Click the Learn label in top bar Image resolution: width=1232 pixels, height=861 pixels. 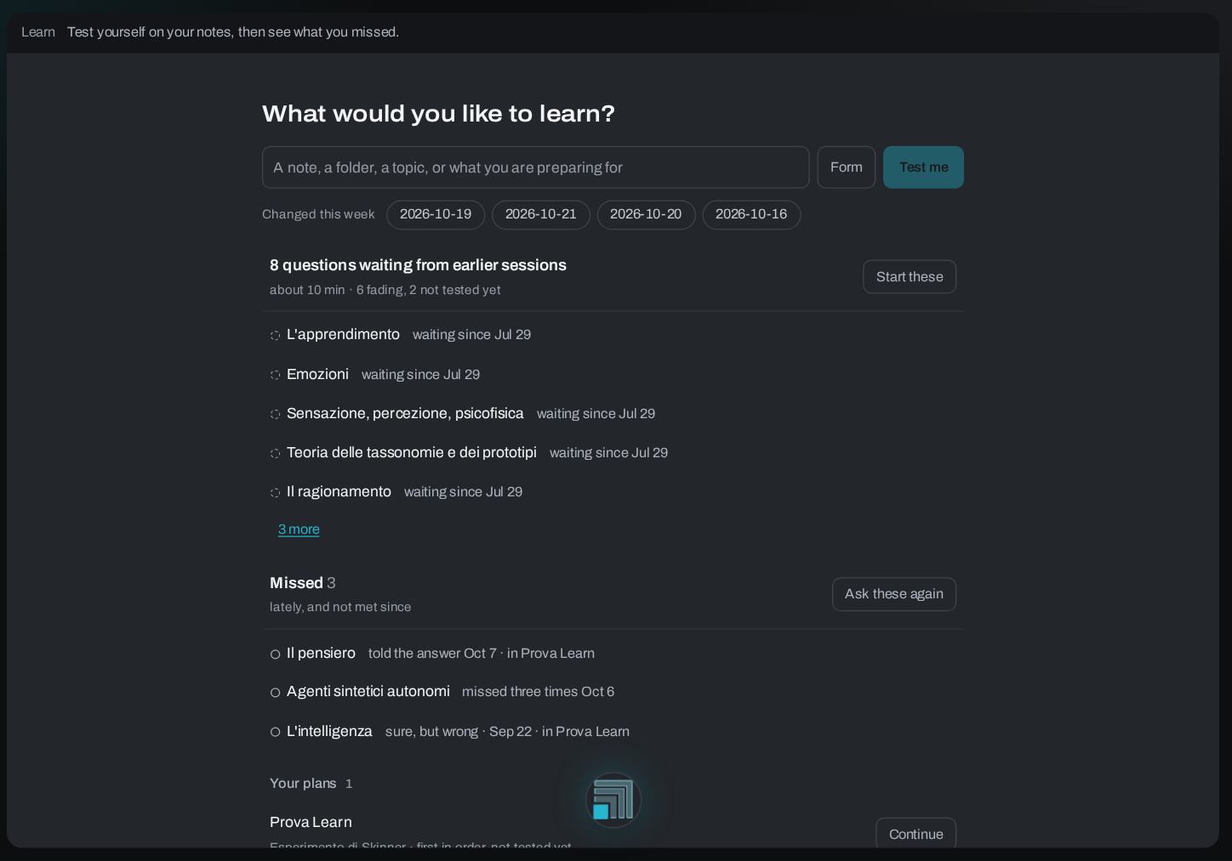pos(38,32)
